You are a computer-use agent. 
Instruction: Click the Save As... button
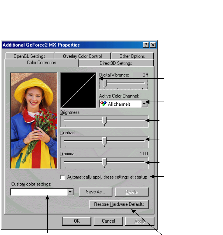[96, 192]
